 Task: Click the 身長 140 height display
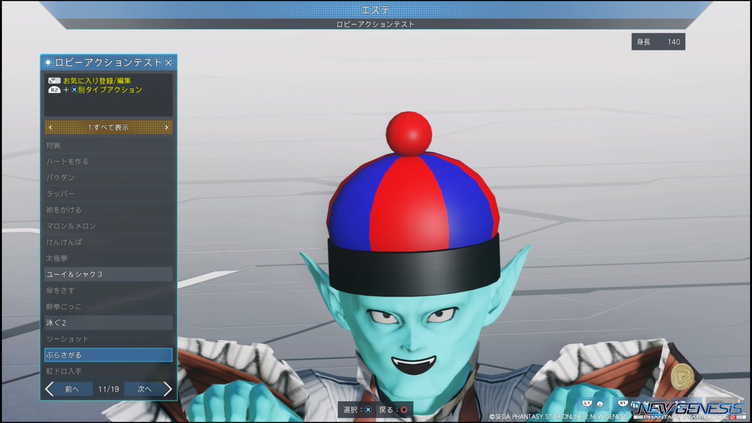coord(658,42)
